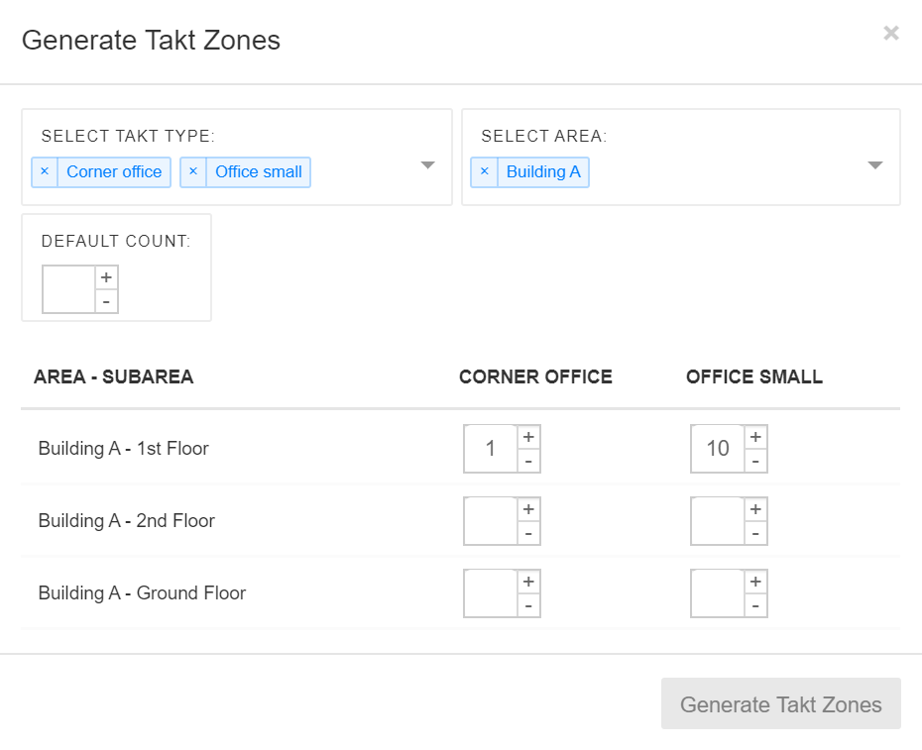Increase Corner Office count for 2nd Floor
This screenshot has width=922, height=750.
click(x=528, y=509)
